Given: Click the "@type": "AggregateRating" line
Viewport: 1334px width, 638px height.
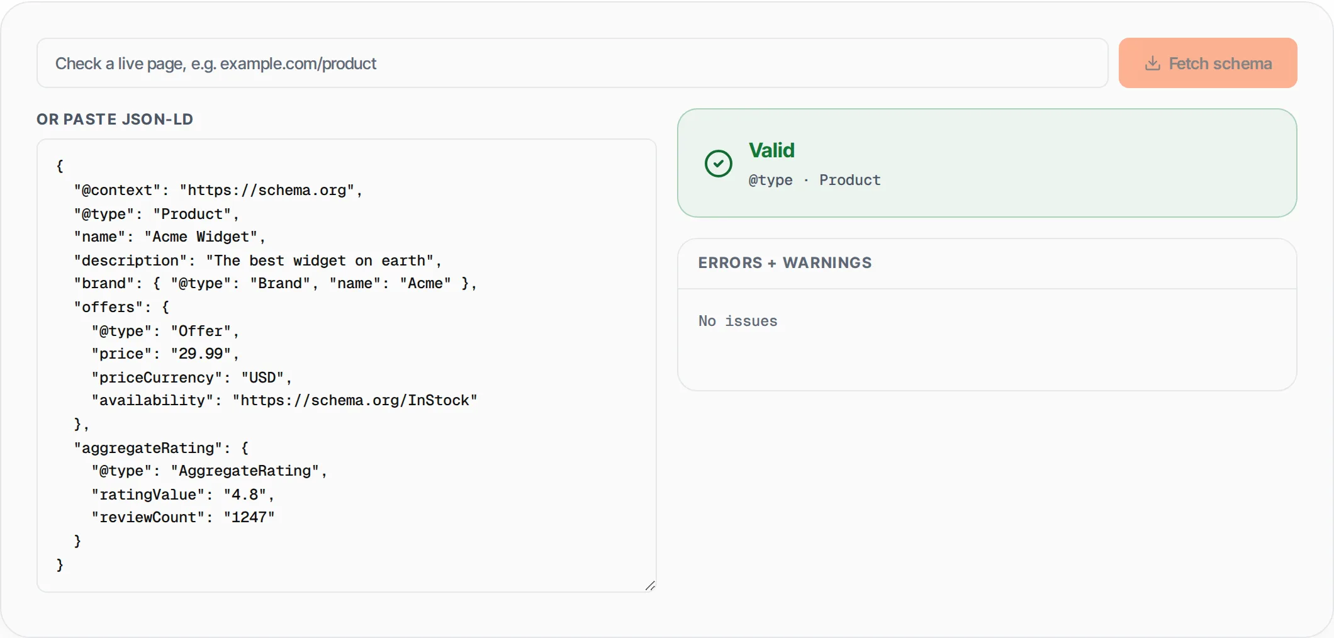Looking at the screenshot, I should pos(209,471).
